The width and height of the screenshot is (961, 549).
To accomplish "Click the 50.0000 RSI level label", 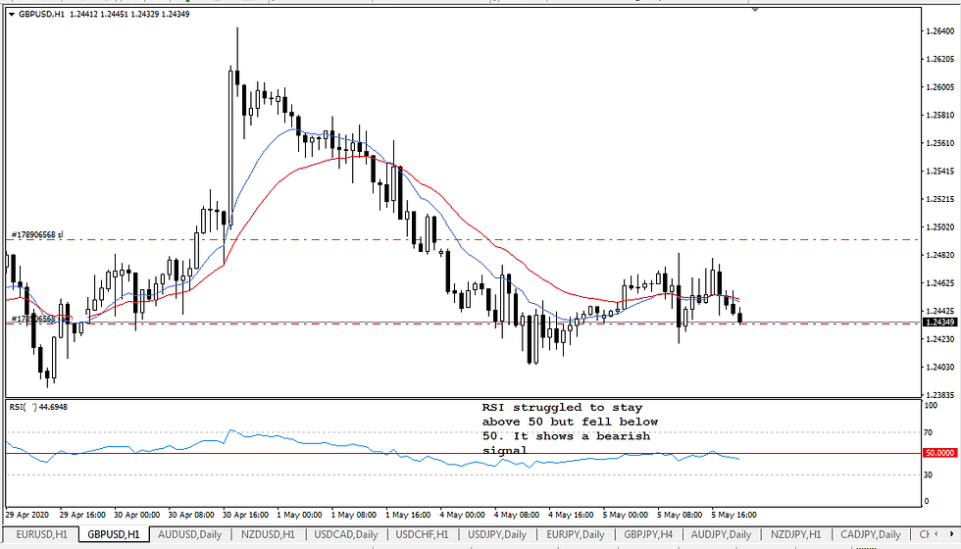I will (940, 453).
